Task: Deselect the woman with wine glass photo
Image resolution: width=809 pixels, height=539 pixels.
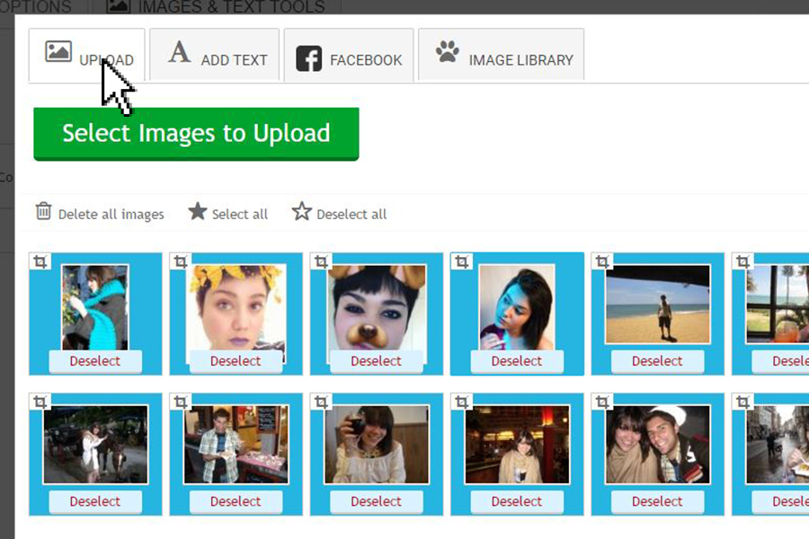Action: (376, 501)
